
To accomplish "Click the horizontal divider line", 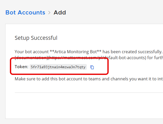I will pyautogui.click(x=88, y=92).
